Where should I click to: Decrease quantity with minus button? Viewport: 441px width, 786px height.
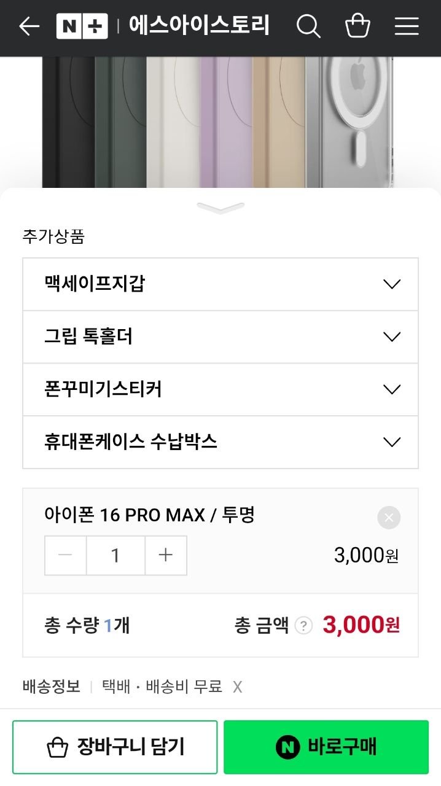(x=65, y=555)
